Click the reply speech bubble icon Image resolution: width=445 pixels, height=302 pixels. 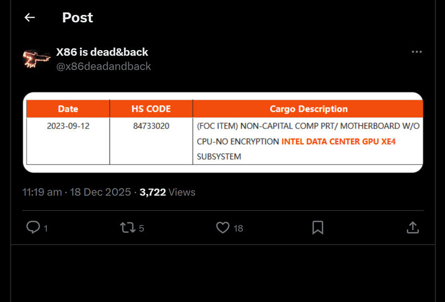click(x=33, y=228)
